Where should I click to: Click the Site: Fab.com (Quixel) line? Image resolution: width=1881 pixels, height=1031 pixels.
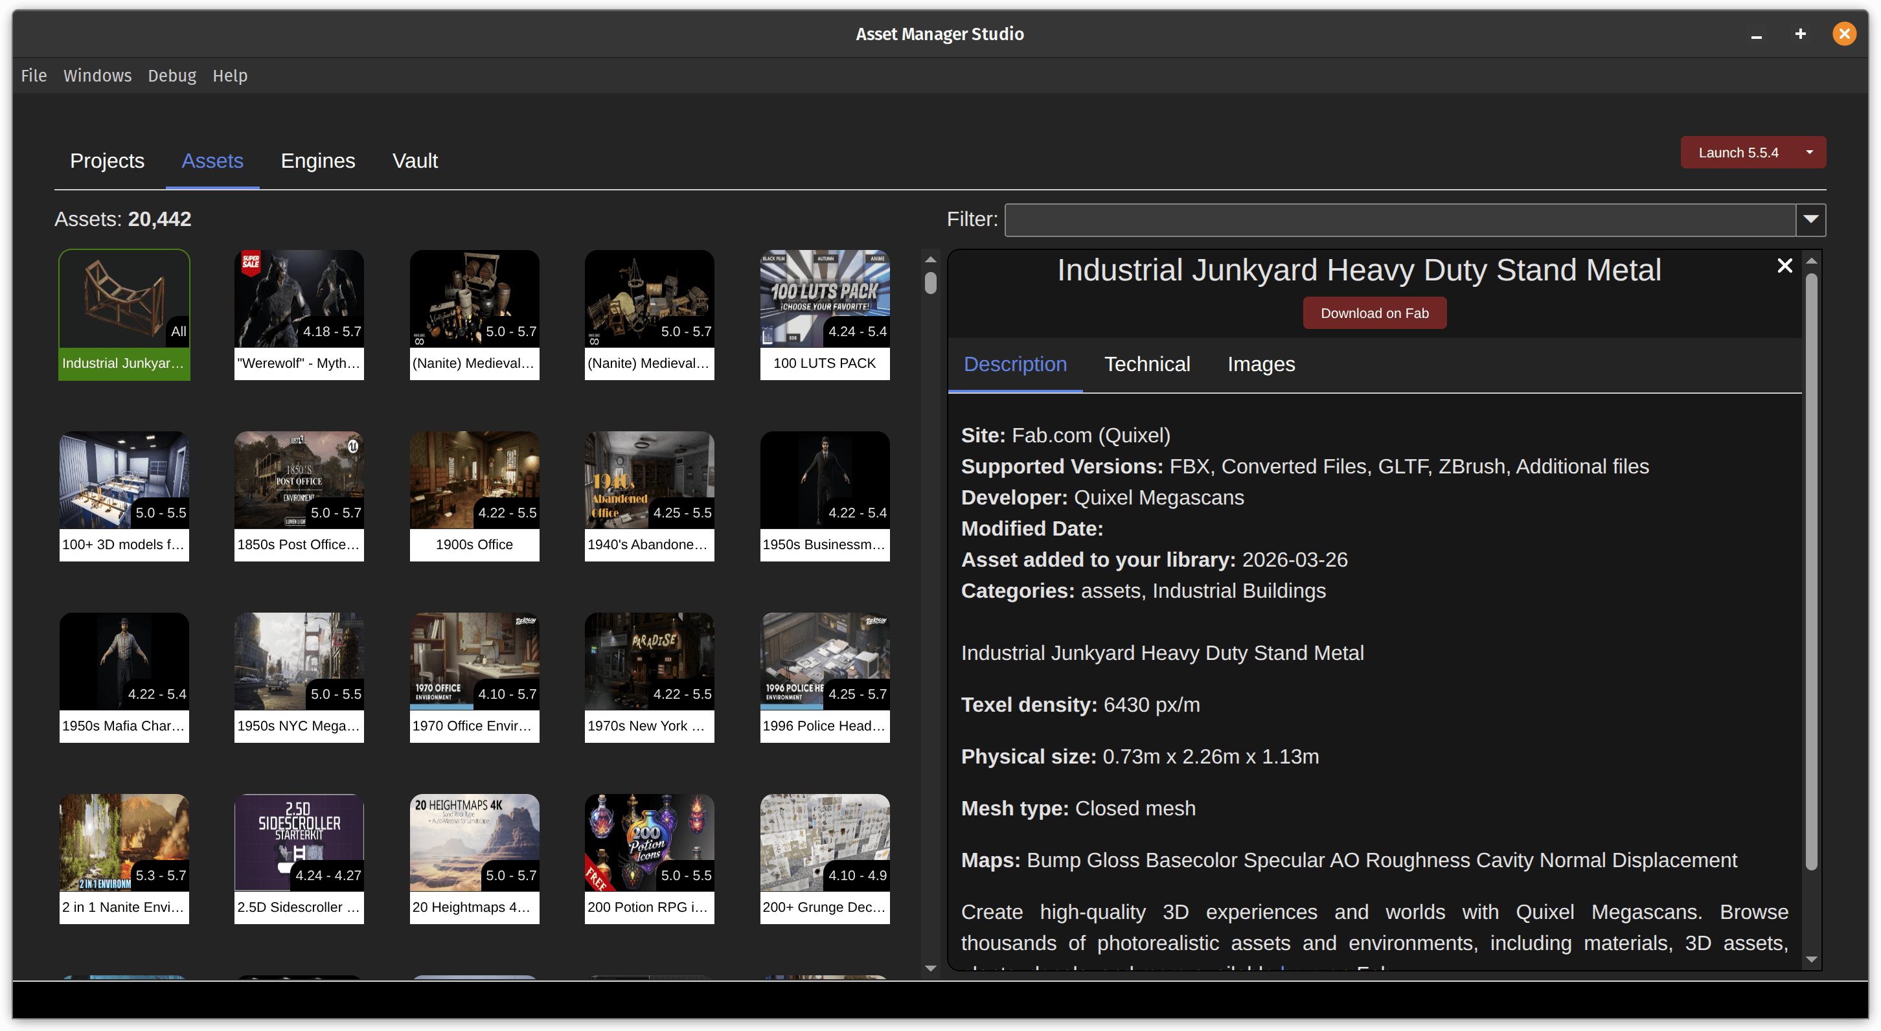tap(1066, 435)
